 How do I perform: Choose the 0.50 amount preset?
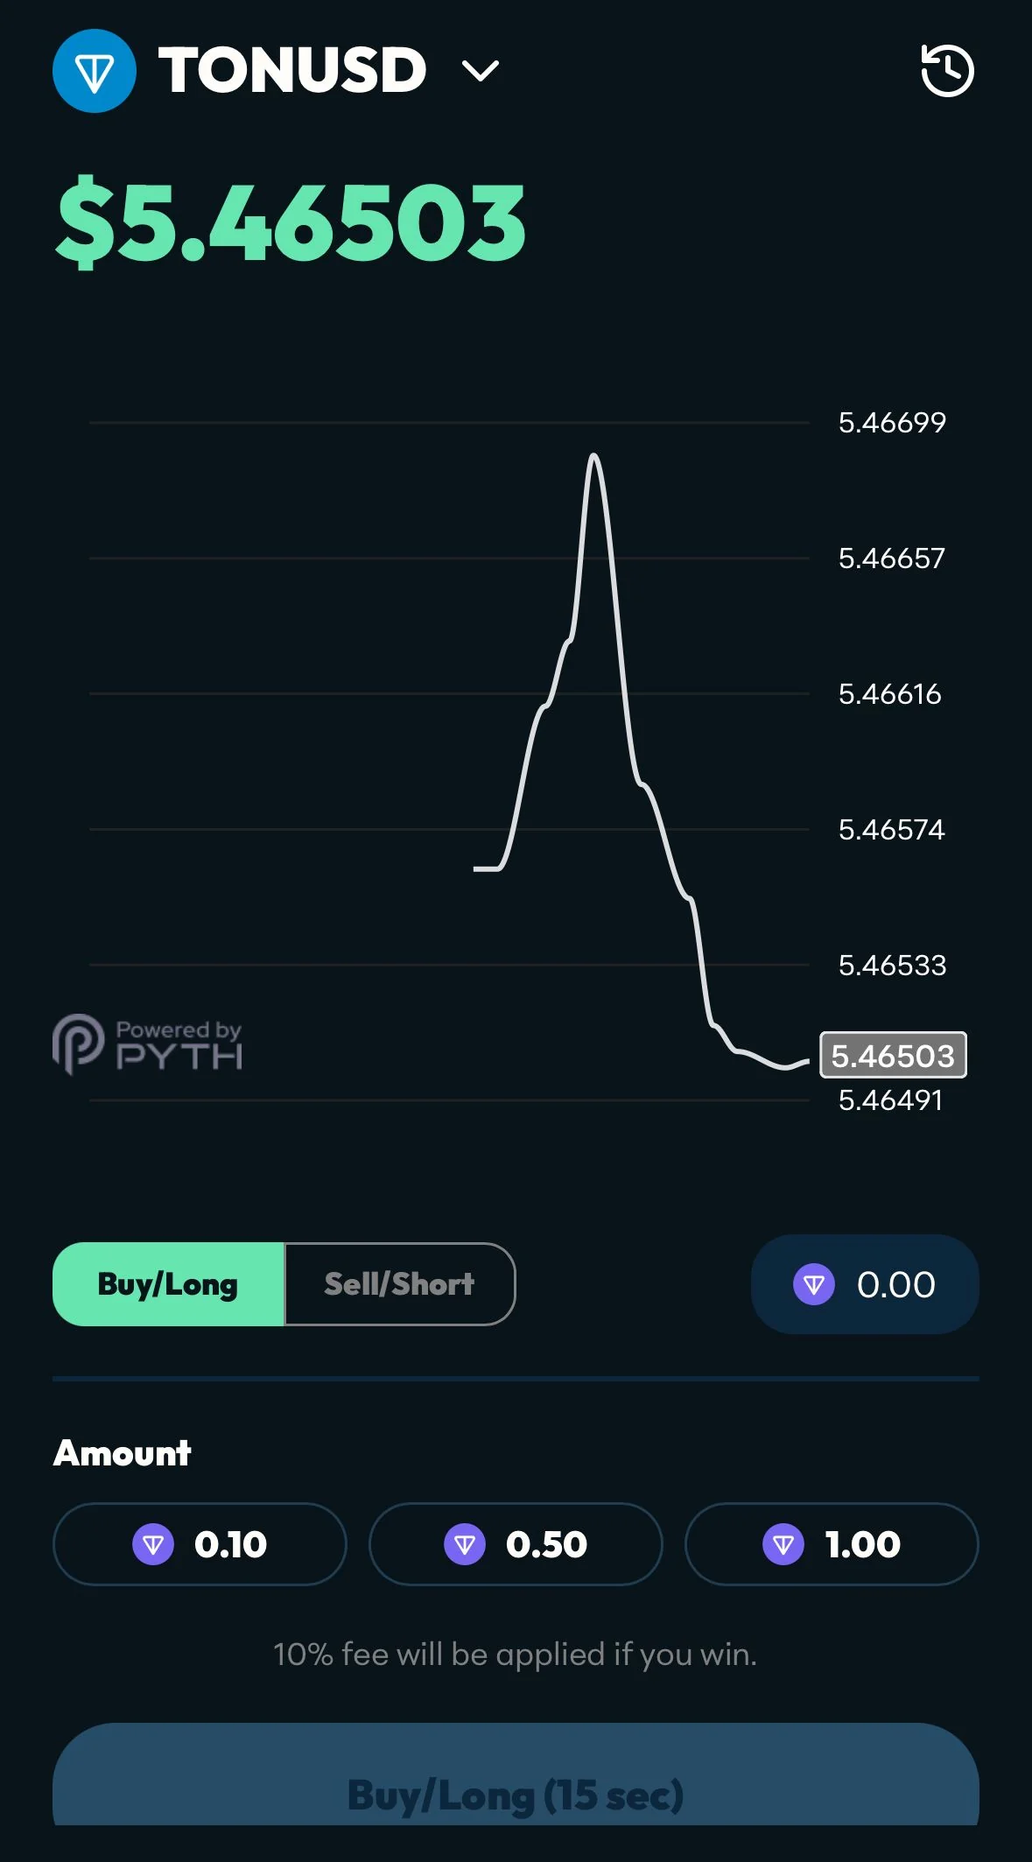516,1544
